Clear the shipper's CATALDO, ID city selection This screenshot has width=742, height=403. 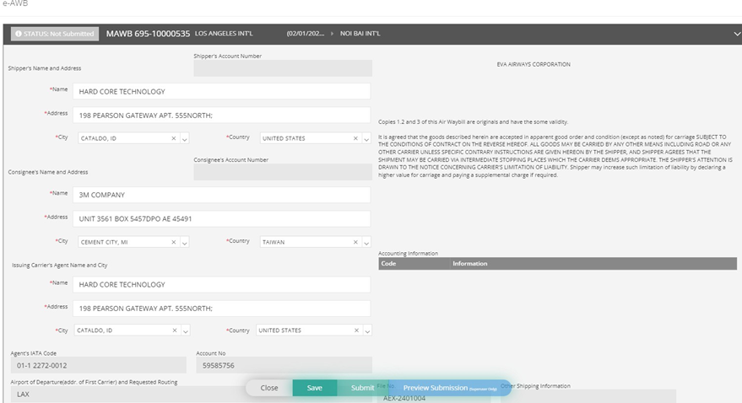(174, 138)
